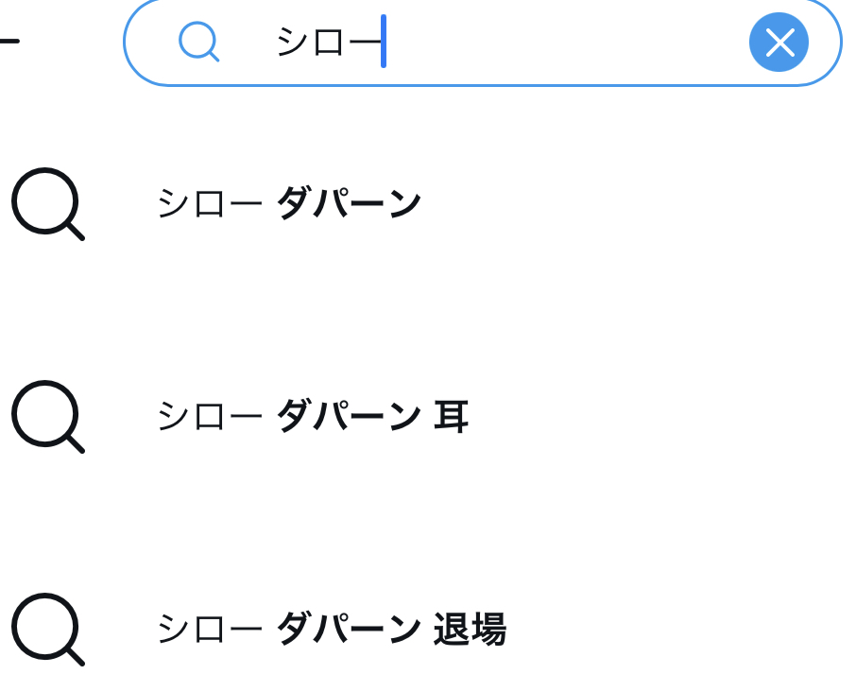Clear the search text with the X button
The width and height of the screenshot is (856, 692).
[779, 43]
